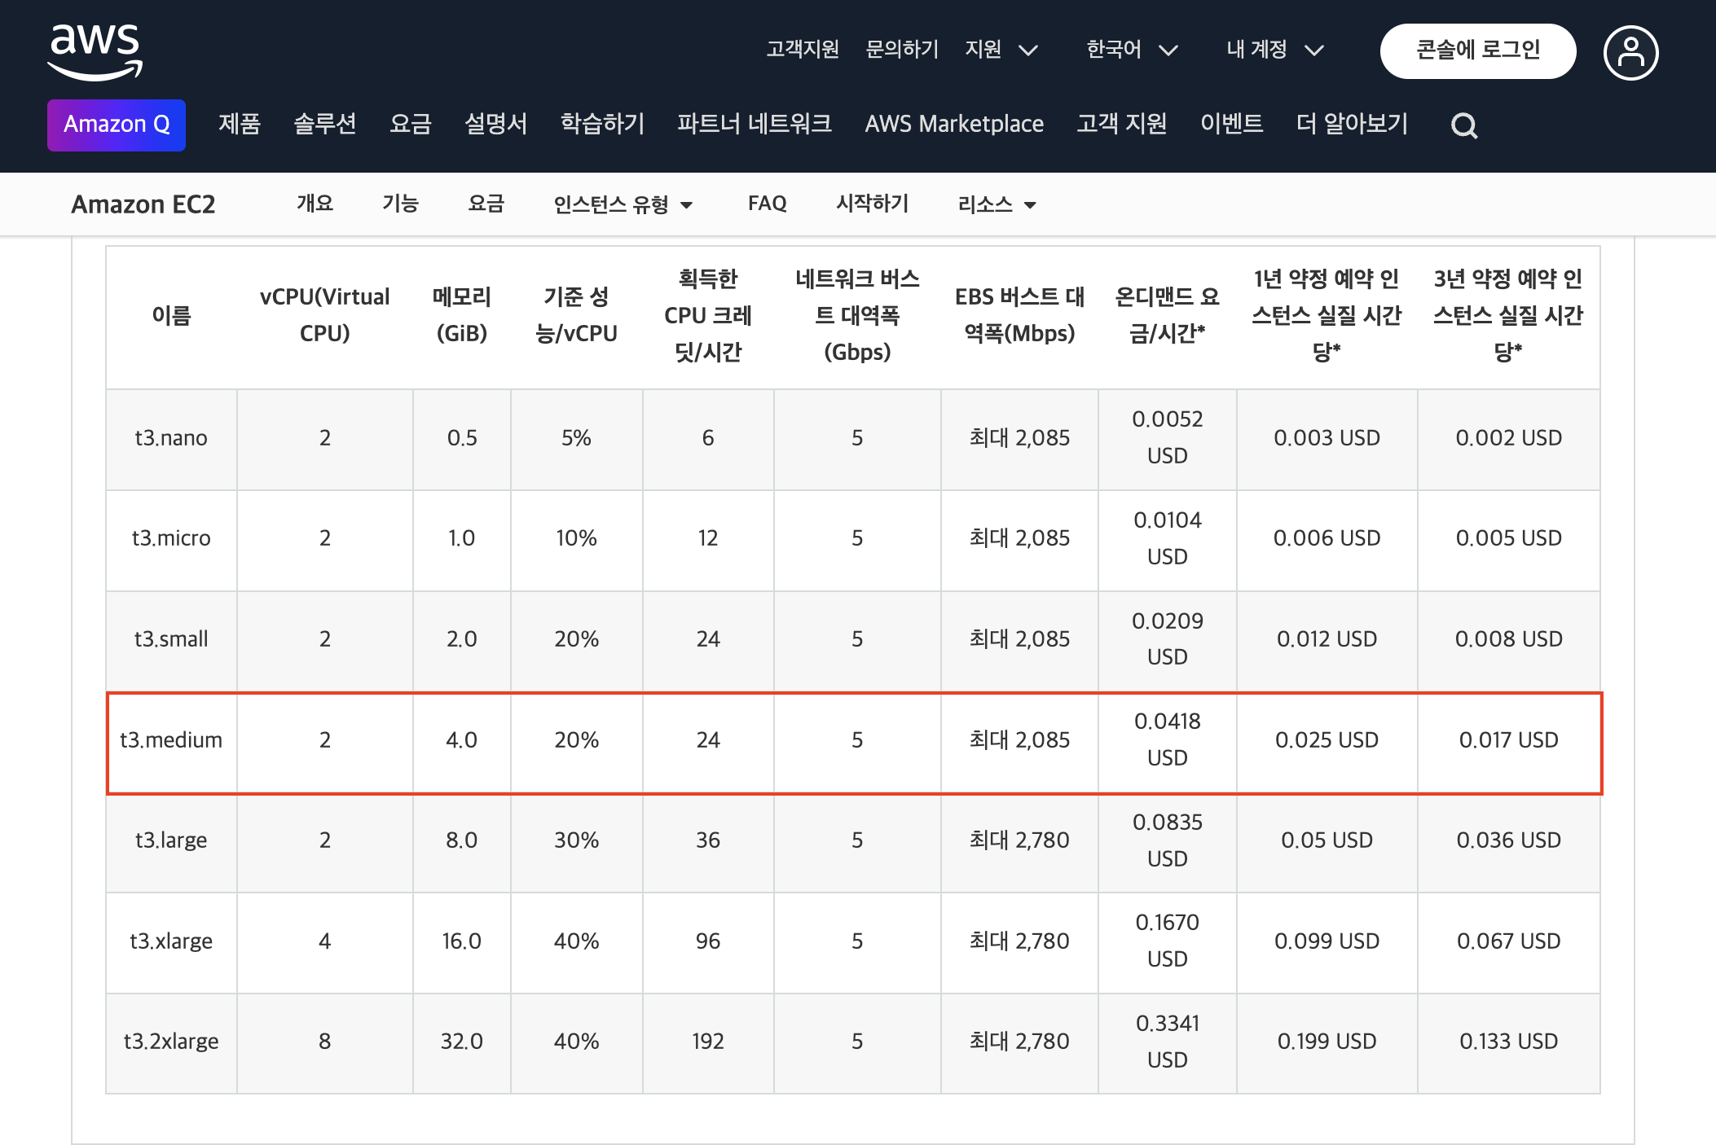Screen dimensions: 1716x1145
Task: Select the AWS Marketplace menu item
Action: (953, 124)
